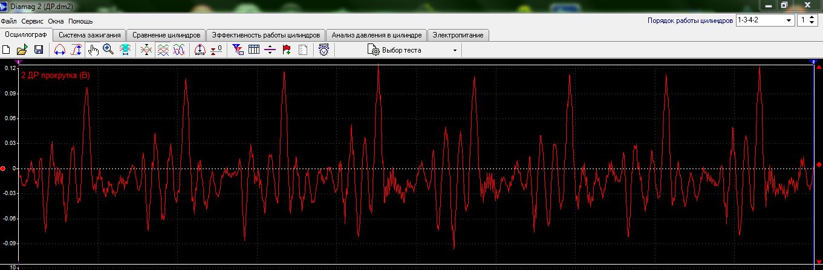Select the vertical stretch arrows tool
823x270 pixels.
point(76,50)
